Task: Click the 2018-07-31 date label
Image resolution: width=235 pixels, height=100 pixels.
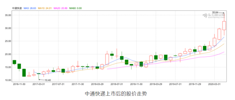Action: (x=117, y=84)
